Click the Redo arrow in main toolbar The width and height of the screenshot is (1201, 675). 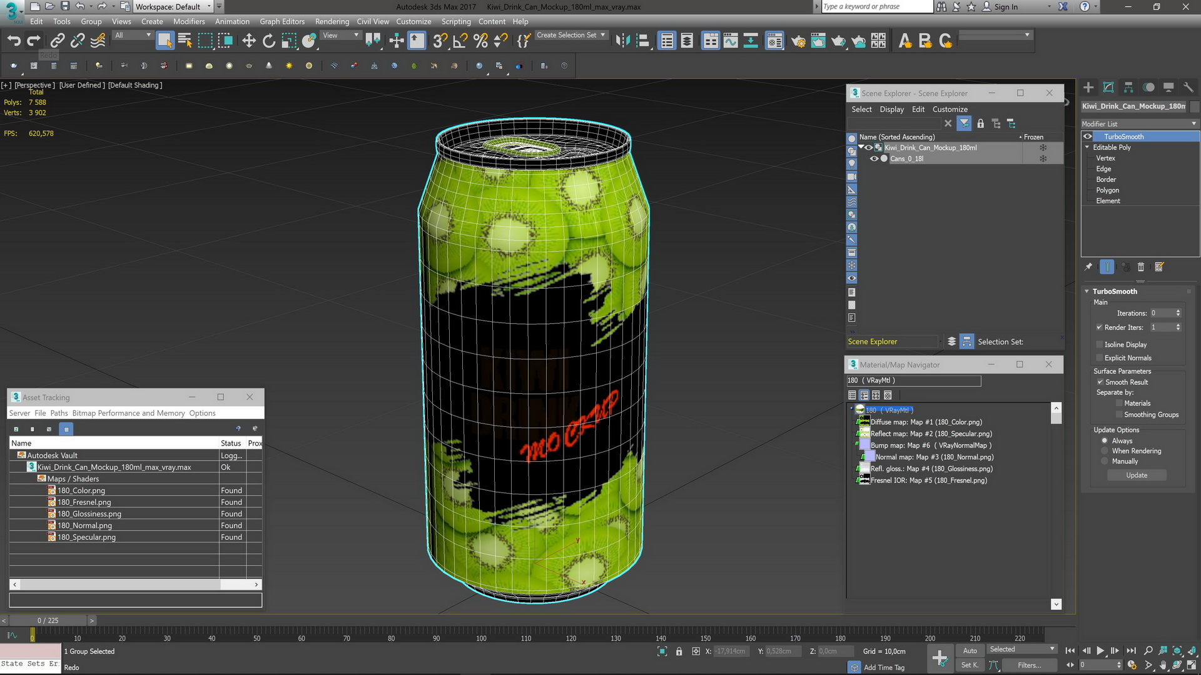34,41
